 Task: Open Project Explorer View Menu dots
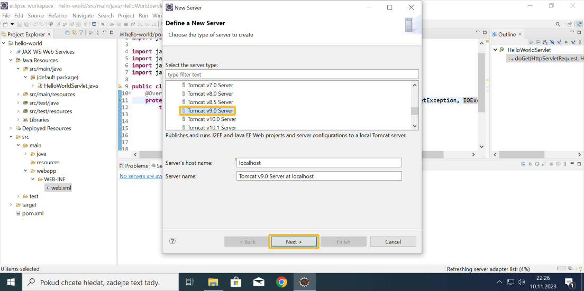tap(97, 33)
